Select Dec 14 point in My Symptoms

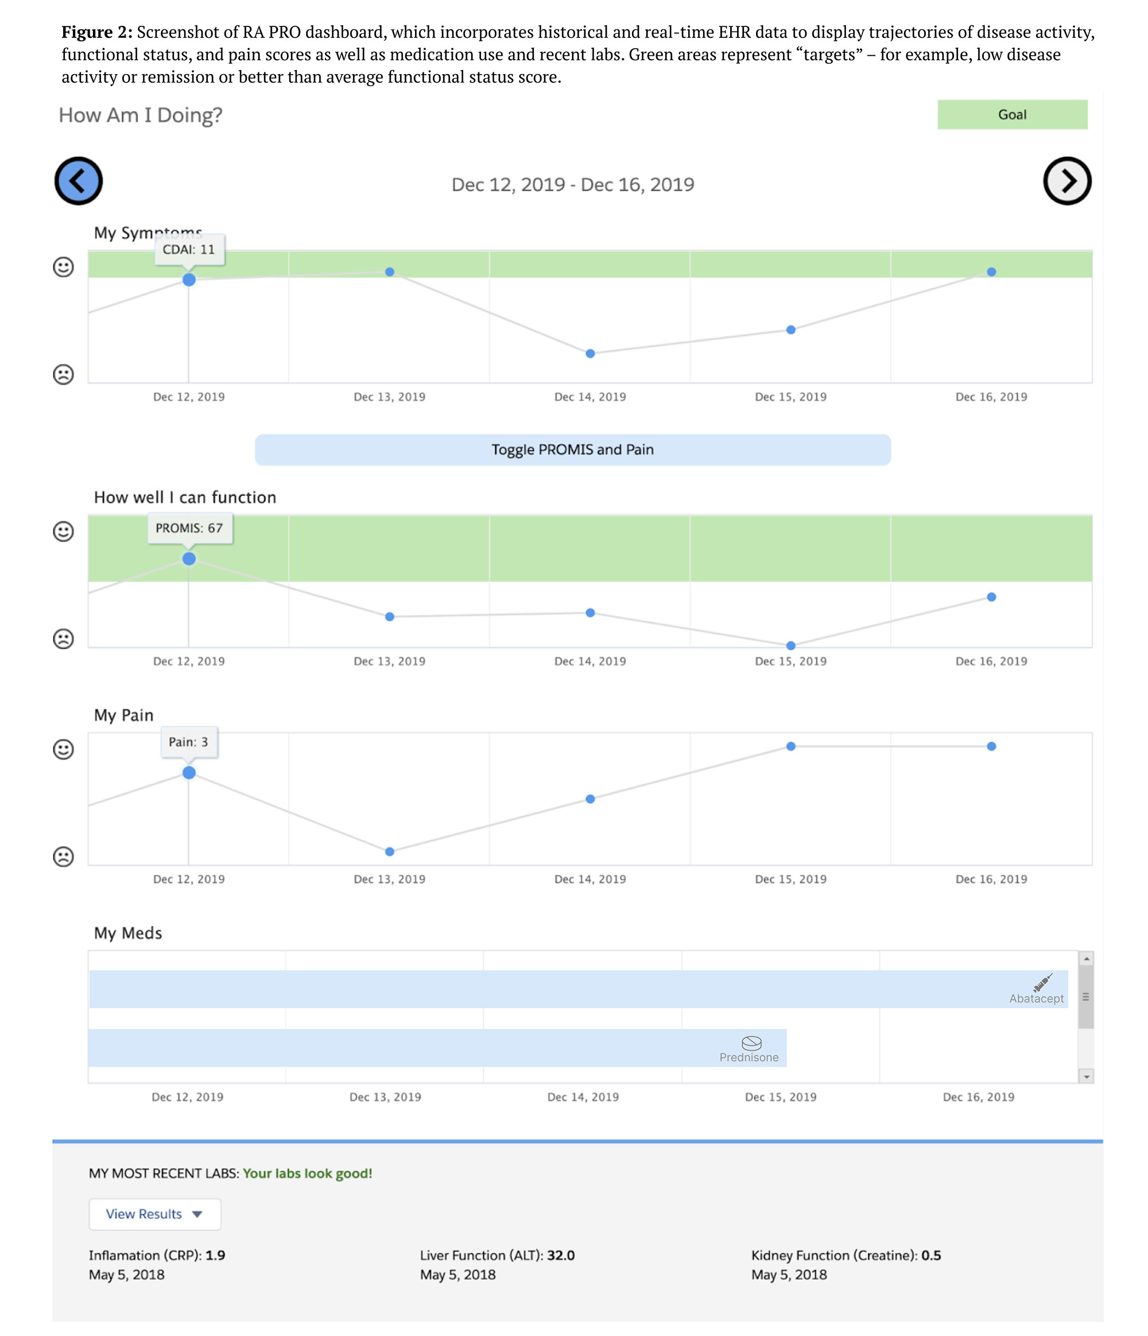coord(590,353)
